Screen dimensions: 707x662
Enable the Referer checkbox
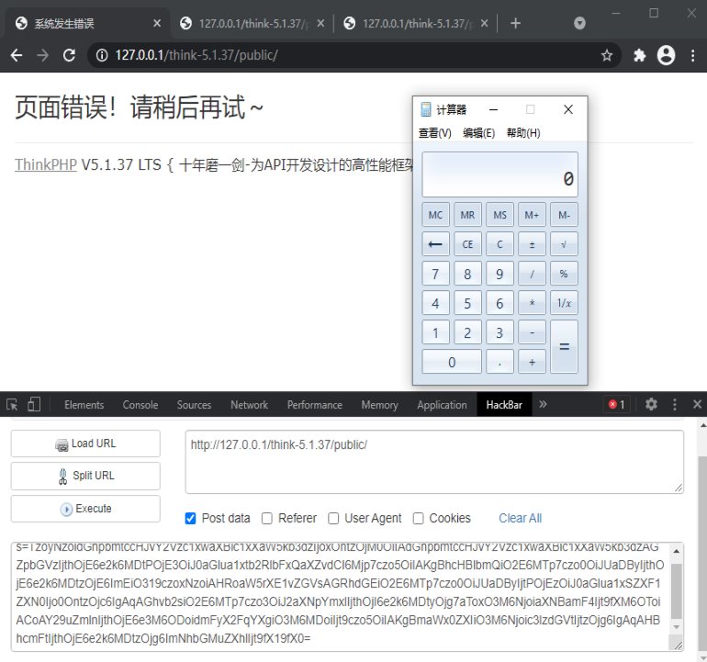(x=267, y=519)
